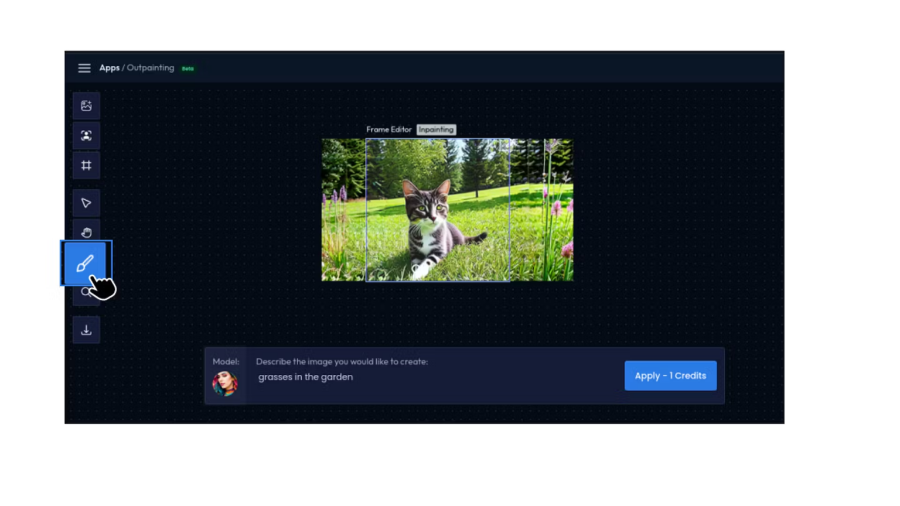This screenshot has height=506, width=900.
Task: Open the hamburger navigation menu
Action: tap(84, 68)
